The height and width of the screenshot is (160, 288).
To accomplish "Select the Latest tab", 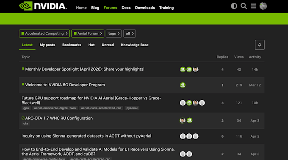I will (x=27, y=45).
